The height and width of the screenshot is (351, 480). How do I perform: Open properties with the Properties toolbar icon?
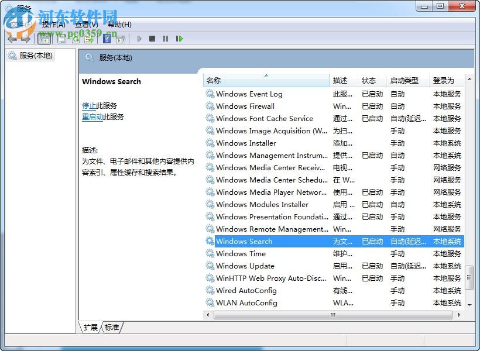coord(61,39)
